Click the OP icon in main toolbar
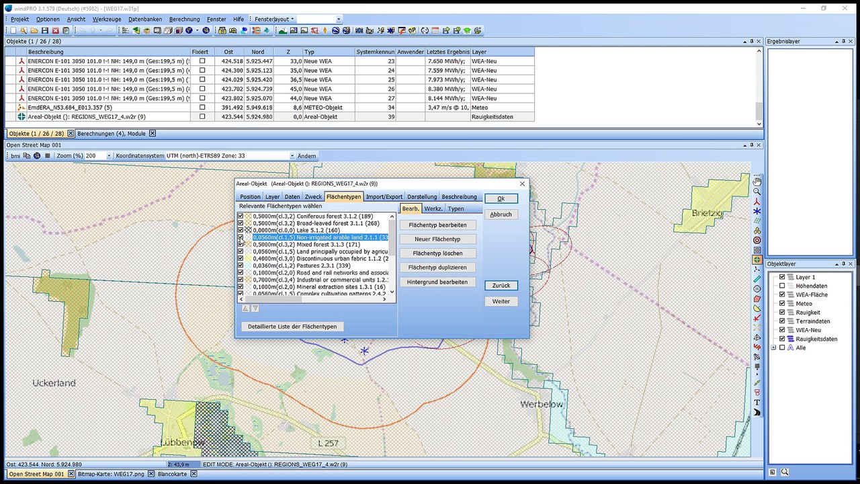This screenshot has width=860, height=484. tap(411, 30)
